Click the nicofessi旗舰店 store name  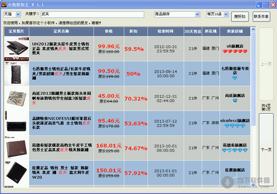235,121
